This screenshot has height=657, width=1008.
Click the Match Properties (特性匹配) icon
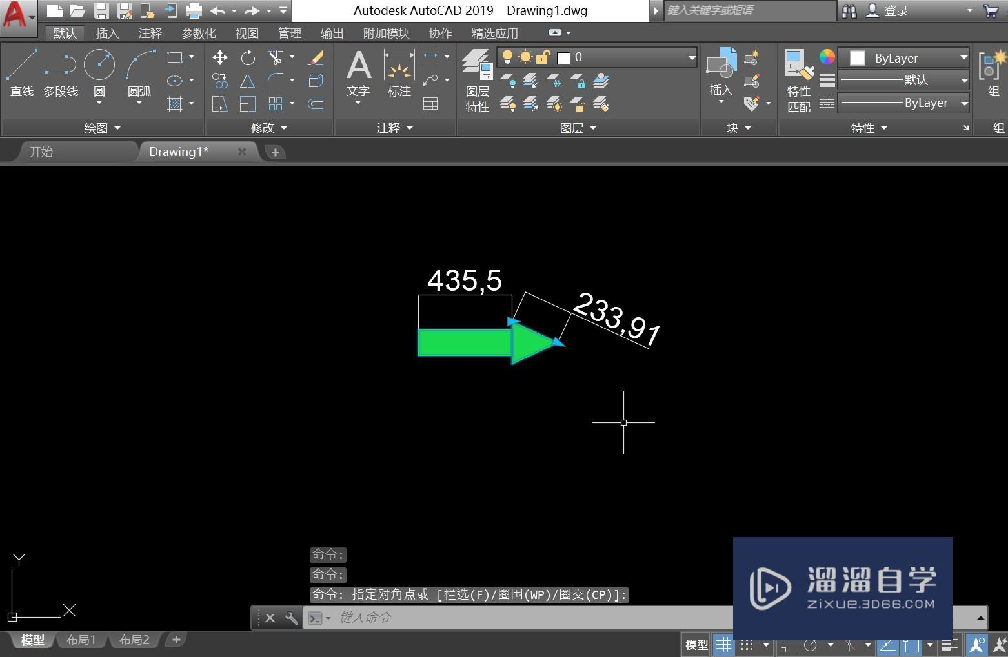(x=798, y=81)
